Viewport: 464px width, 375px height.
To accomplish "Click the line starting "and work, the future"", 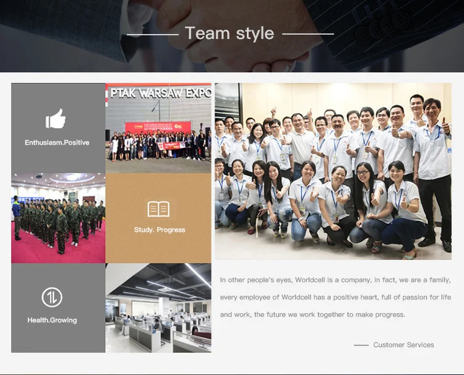I will coord(312,315).
